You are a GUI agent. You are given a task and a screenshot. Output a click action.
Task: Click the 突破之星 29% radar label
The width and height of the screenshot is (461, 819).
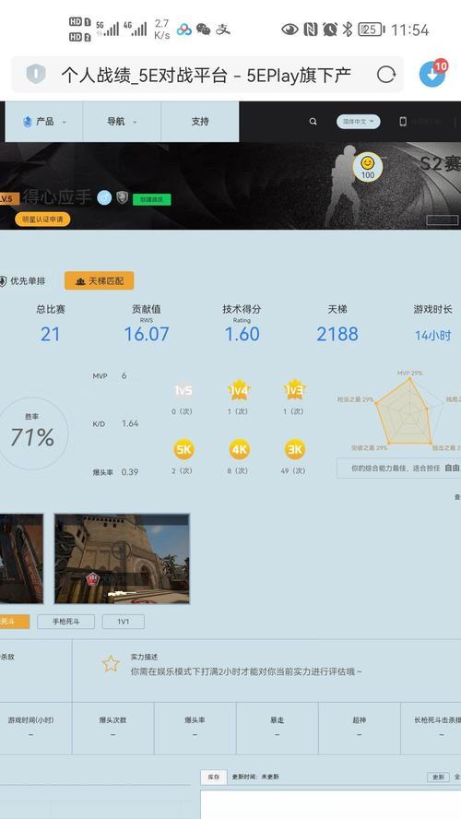[369, 447]
